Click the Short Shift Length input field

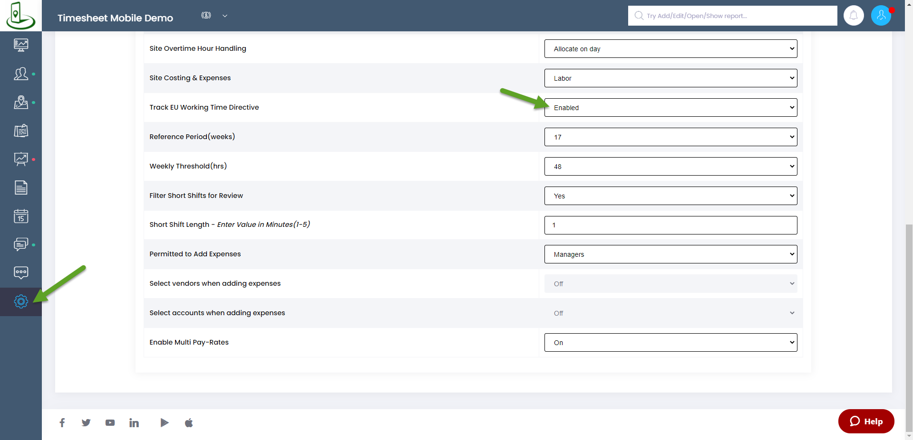(x=670, y=225)
